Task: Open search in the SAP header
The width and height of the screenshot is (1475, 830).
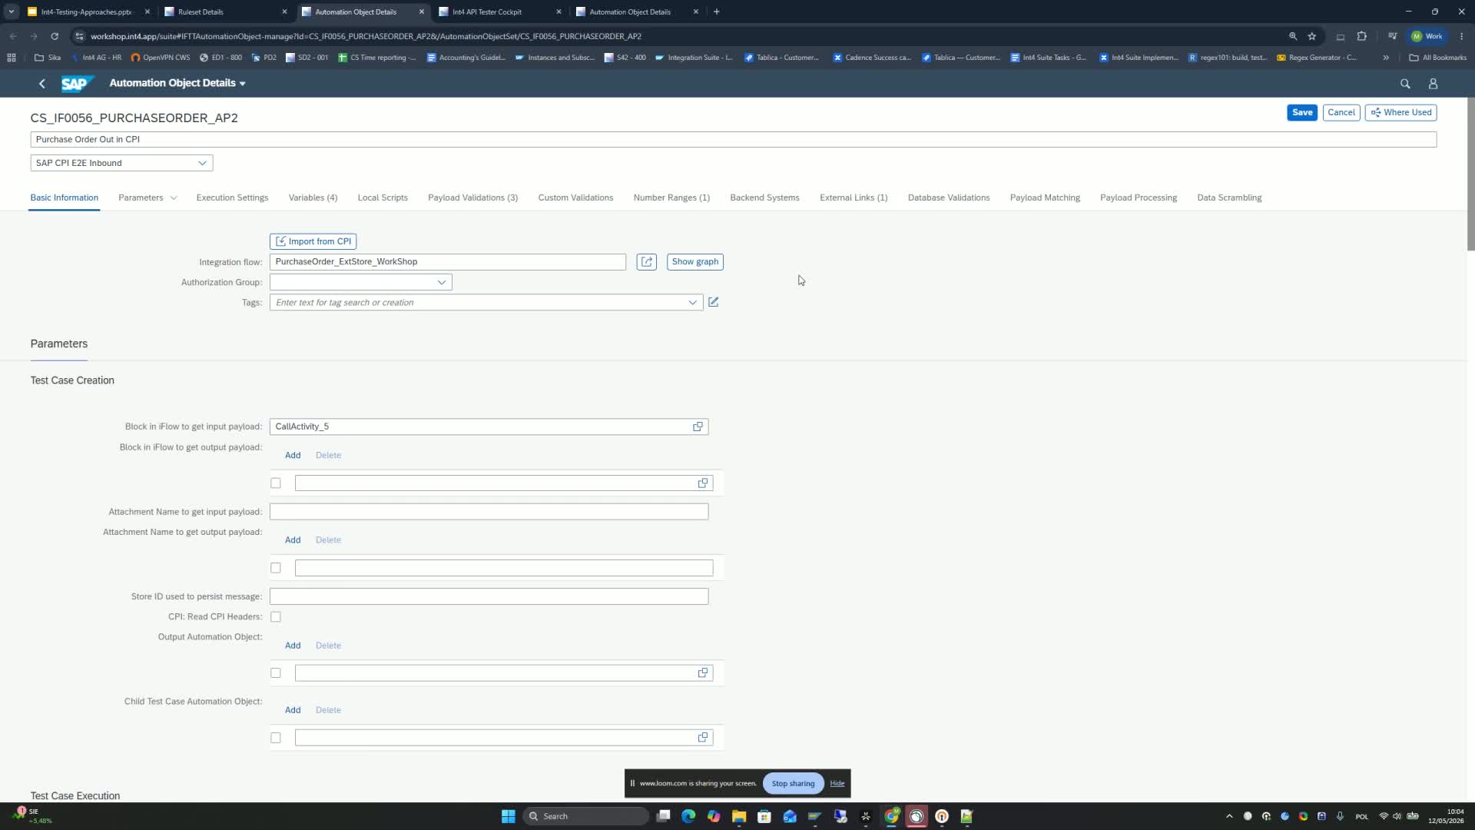Action: click(1405, 84)
